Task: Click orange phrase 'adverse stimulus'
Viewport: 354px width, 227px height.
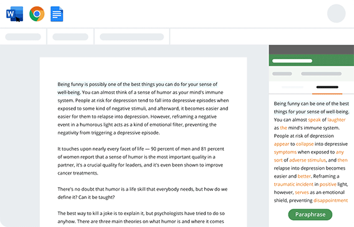Action: [308, 160]
